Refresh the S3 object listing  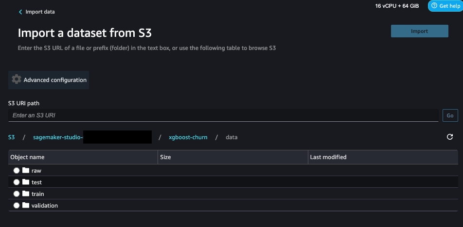[450, 137]
